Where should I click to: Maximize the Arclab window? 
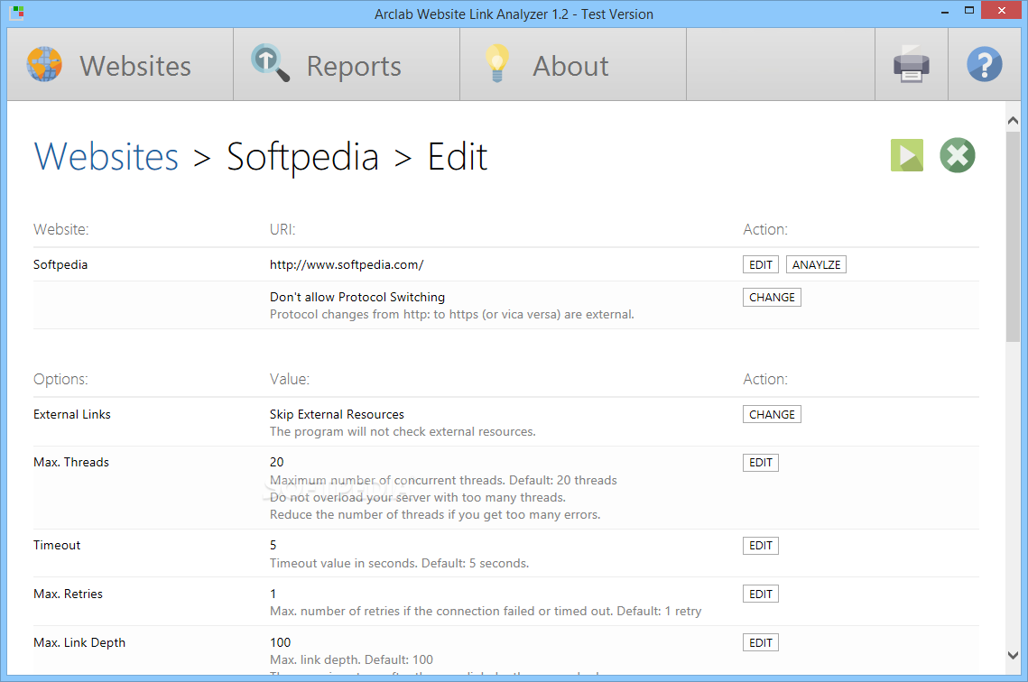pos(969,11)
